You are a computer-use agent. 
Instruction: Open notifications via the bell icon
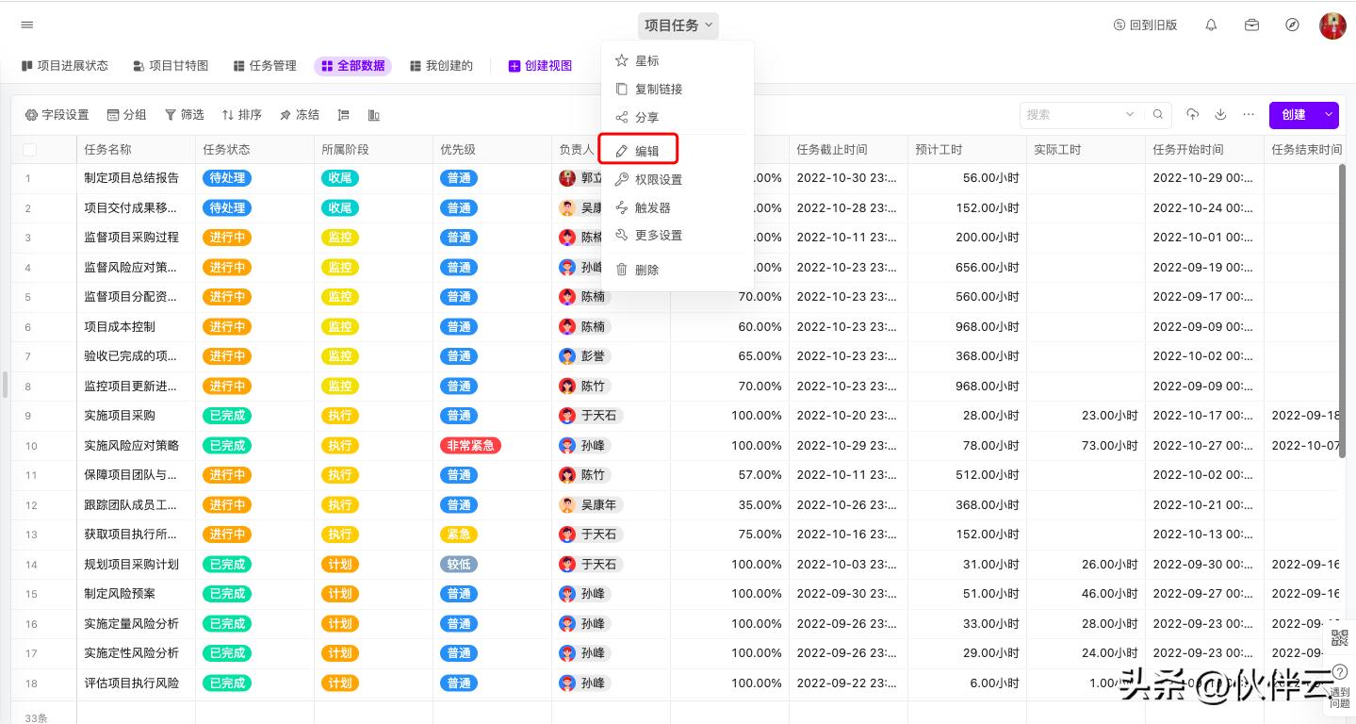coord(1211,25)
